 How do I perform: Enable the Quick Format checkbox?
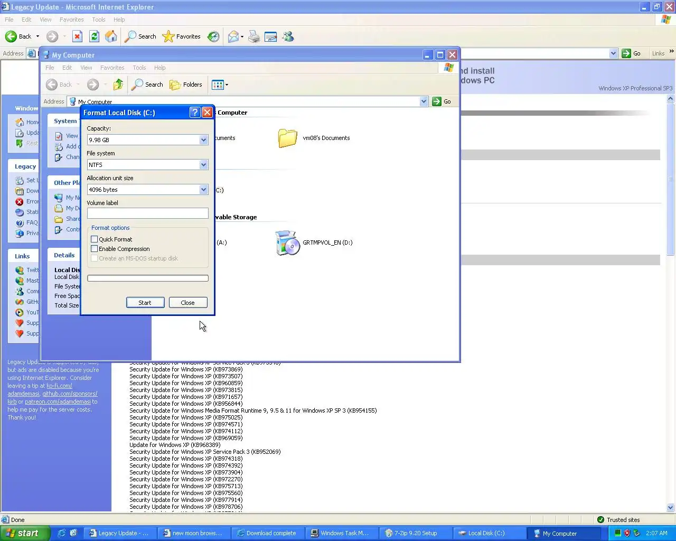pyautogui.click(x=95, y=239)
